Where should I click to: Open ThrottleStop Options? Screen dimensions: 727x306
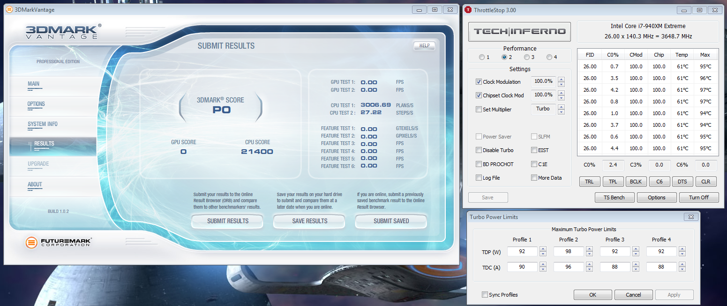tap(657, 197)
